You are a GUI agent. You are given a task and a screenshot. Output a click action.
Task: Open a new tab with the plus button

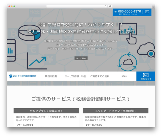tap(154, 7)
